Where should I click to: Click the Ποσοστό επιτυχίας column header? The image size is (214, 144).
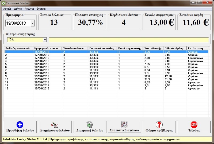click(x=102, y=48)
